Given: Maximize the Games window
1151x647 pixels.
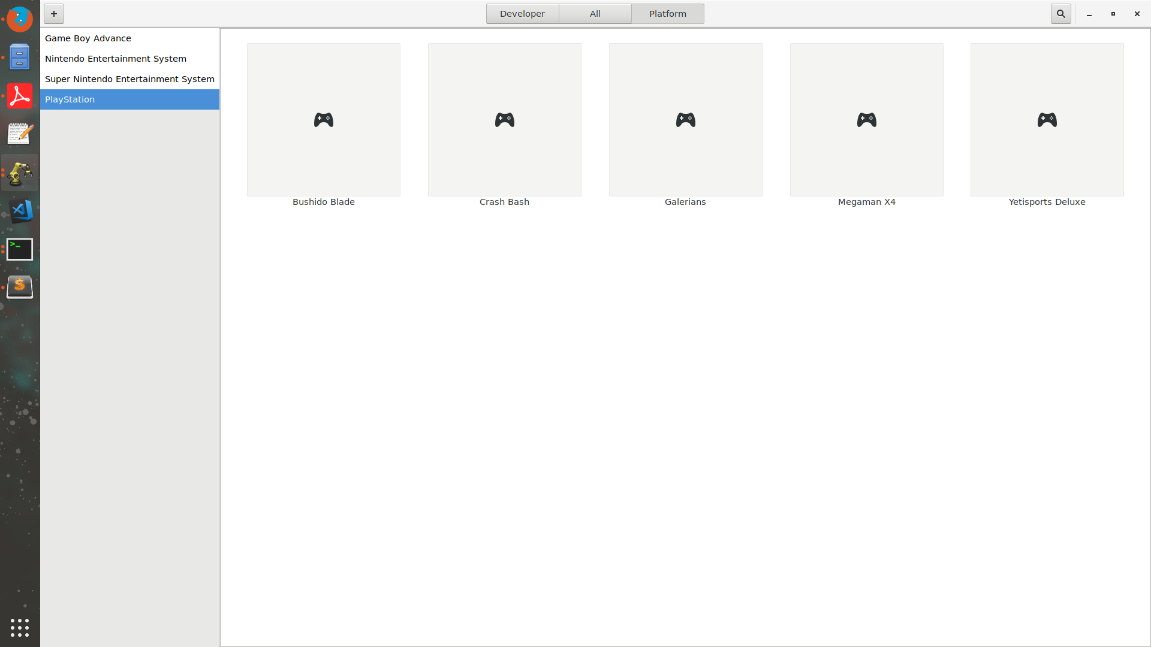Looking at the screenshot, I should 1113,14.
